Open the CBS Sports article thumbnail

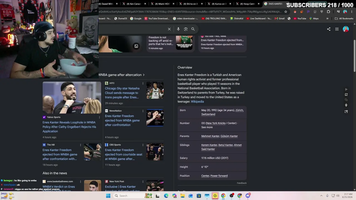point(155,152)
